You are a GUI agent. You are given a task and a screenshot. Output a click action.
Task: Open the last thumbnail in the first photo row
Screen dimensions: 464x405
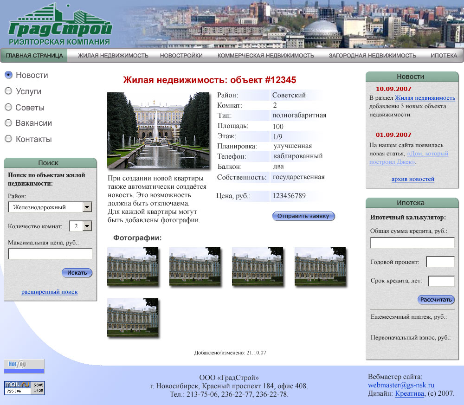tap(320, 266)
